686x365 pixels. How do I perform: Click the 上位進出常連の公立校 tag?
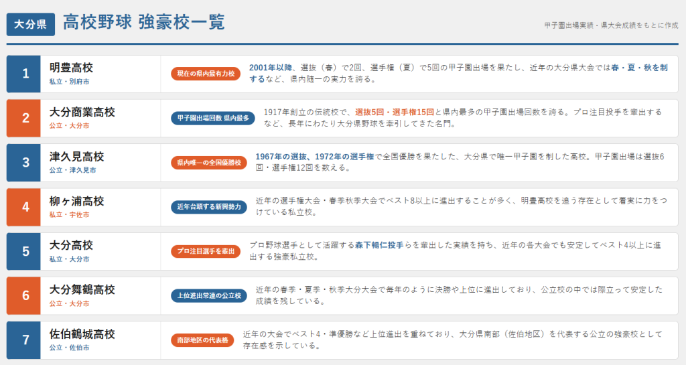(209, 296)
